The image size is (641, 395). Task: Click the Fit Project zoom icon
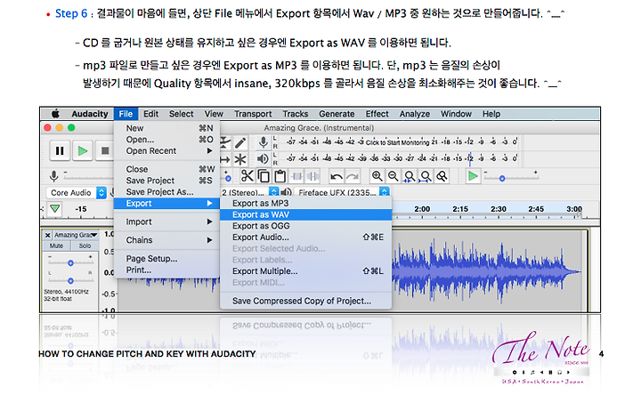point(426,176)
